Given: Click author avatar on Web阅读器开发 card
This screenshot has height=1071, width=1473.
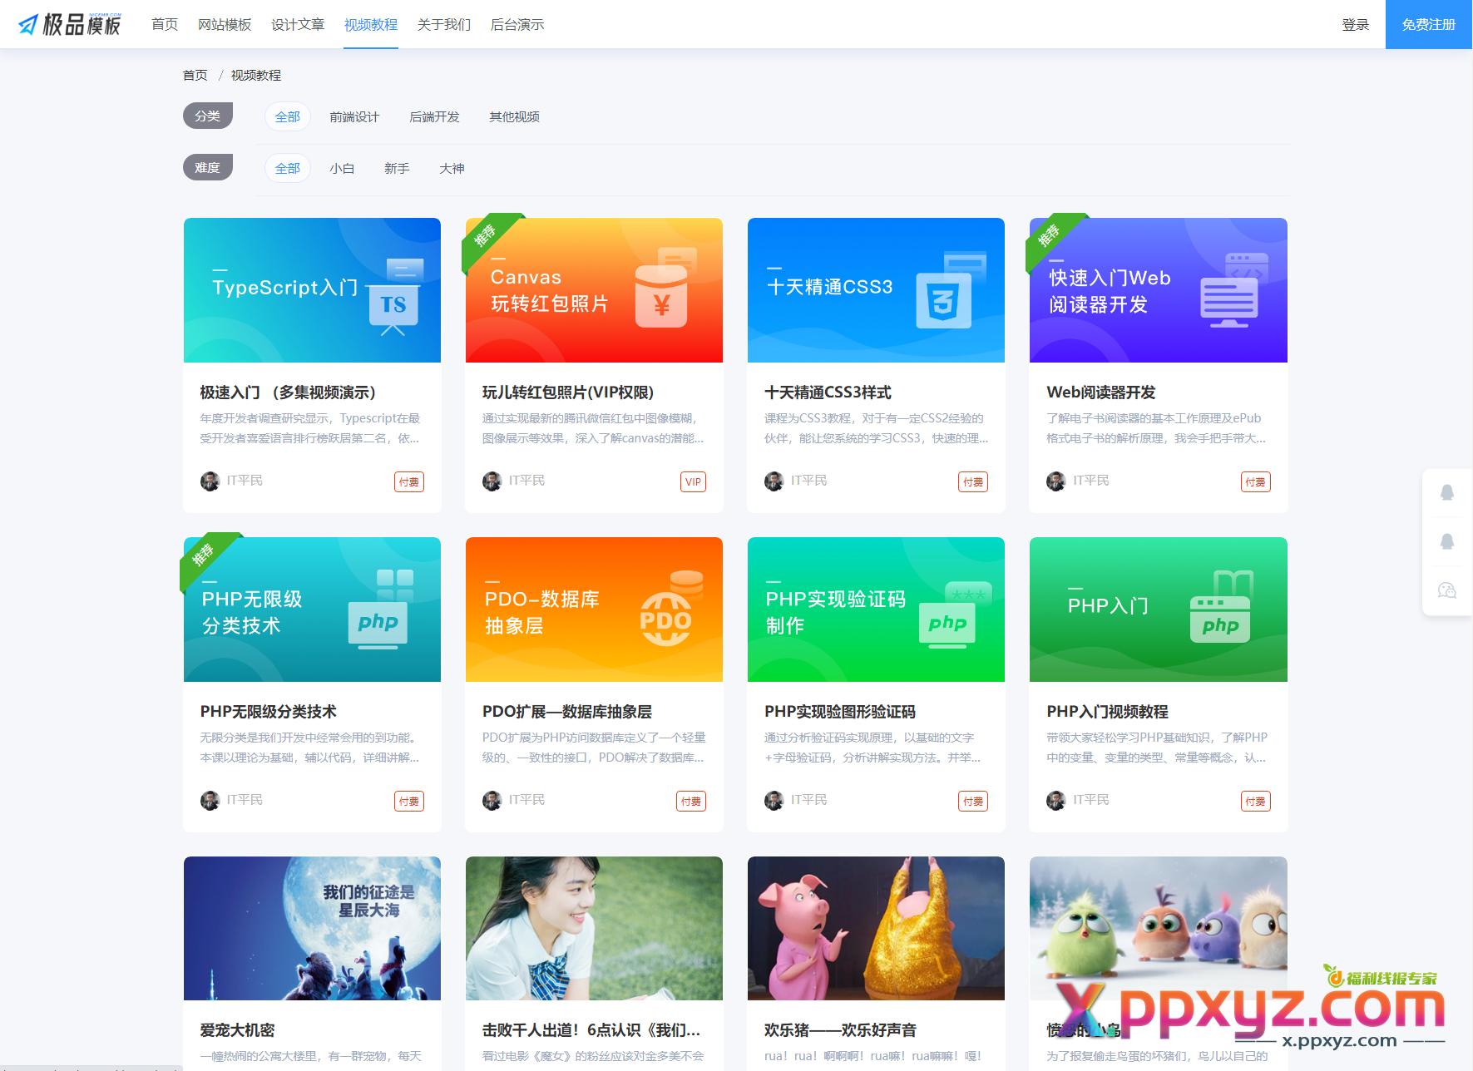Looking at the screenshot, I should pyautogui.click(x=1055, y=481).
